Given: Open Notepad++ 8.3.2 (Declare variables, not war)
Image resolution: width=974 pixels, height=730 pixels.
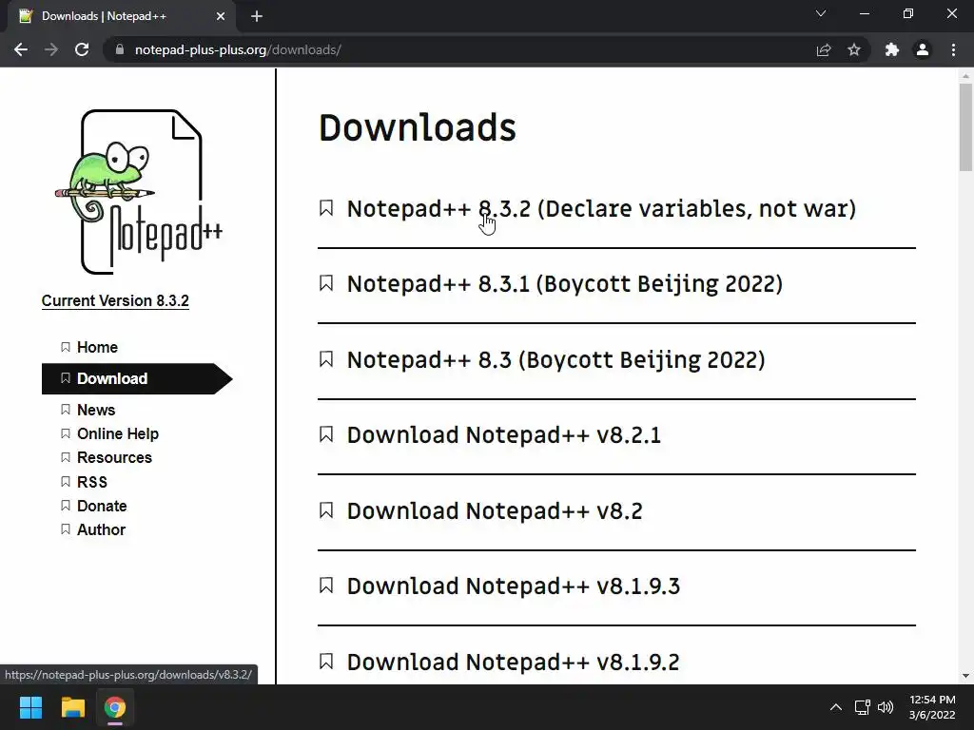Looking at the screenshot, I should pyautogui.click(x=601, y=208).
